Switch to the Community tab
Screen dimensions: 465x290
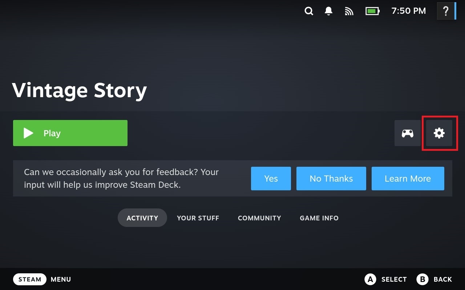[259, 218]
